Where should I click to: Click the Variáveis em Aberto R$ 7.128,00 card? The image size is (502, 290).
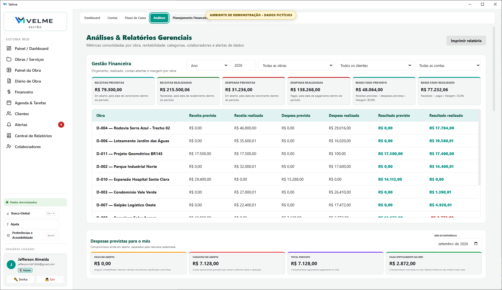pos(237,263)
